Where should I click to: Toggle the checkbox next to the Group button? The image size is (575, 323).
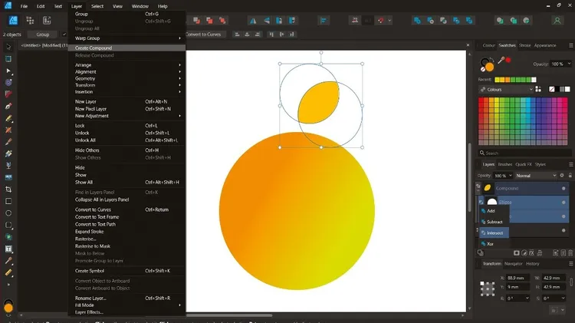click(64, 34)
